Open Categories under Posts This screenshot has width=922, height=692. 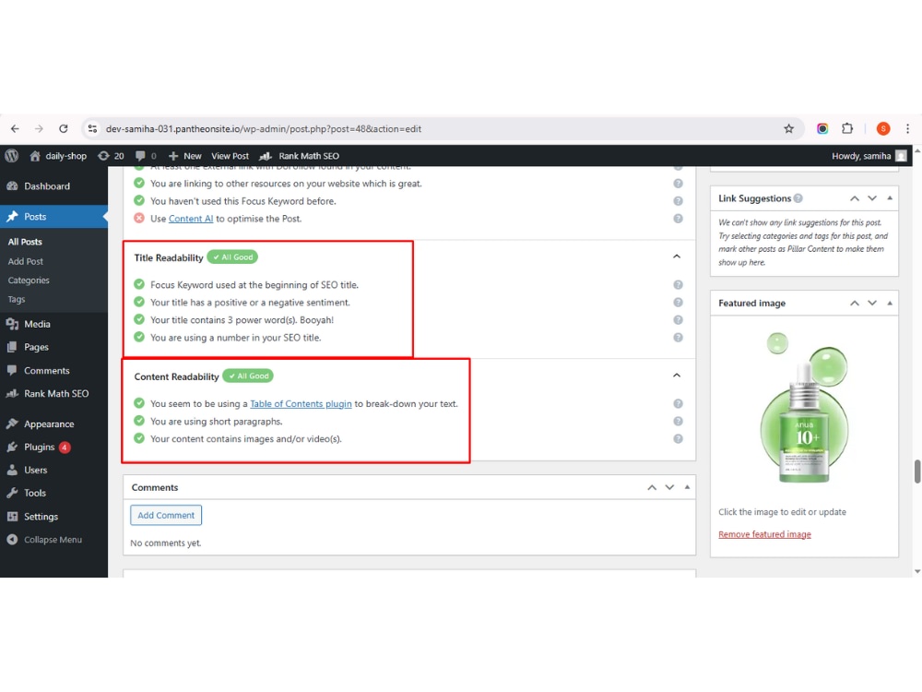29,280
